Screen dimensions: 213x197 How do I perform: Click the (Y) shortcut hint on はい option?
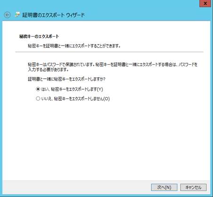[100, 89]
